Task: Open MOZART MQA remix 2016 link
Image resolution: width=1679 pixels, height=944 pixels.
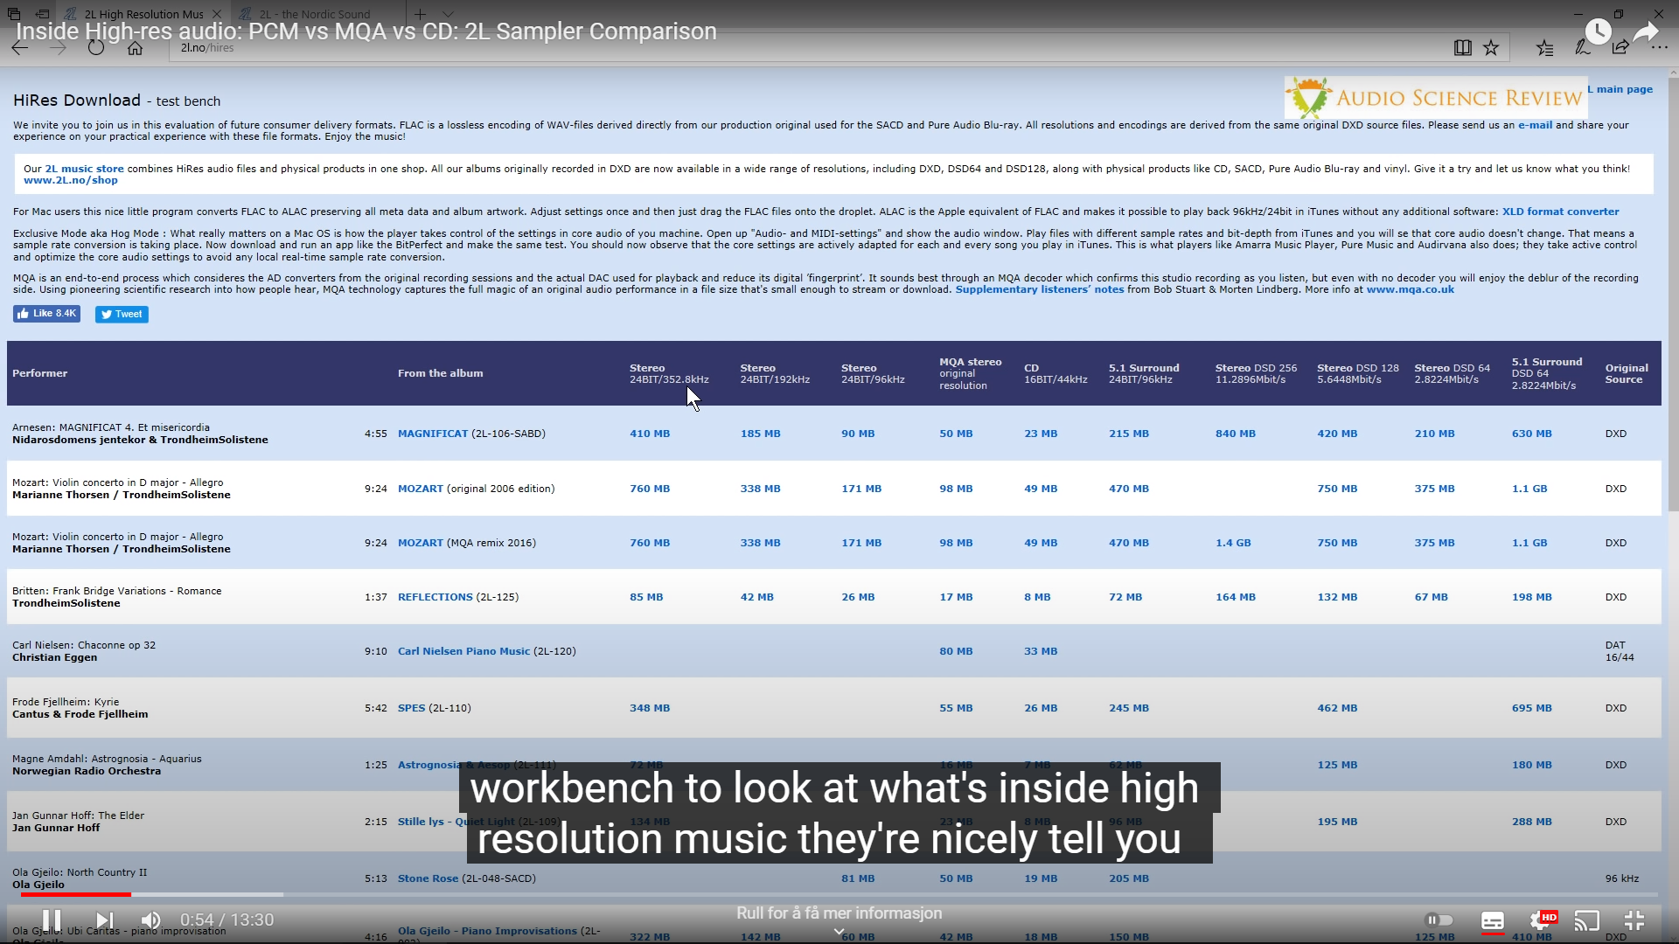Action: pyautogui.click(x=420, y=543)
